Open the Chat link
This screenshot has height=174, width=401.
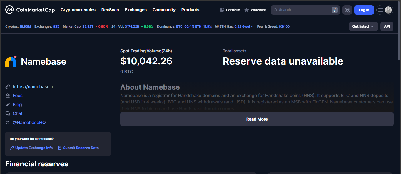(x=18, y=113)
